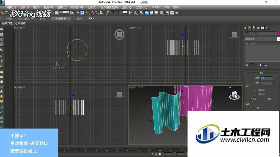Image resolution: width=280 pixels, height=157 pixels.
Task: Collapse the 参数 rollout
Action: pos(262,73)
